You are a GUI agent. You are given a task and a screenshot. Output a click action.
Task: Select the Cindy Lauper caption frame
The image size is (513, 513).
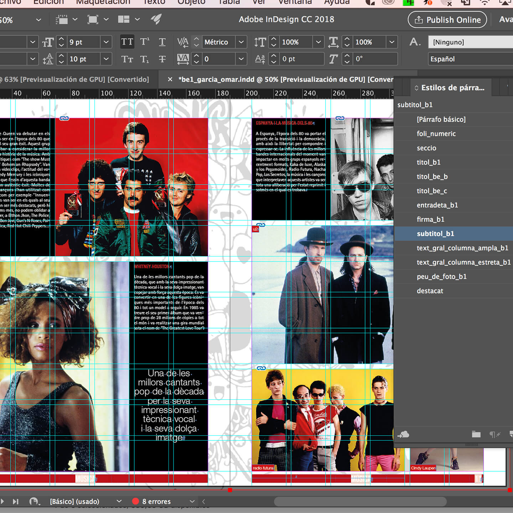coord(423,468)
